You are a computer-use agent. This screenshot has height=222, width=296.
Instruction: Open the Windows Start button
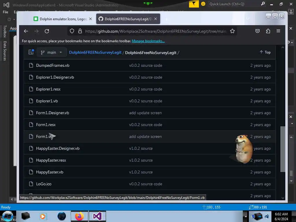8,216
